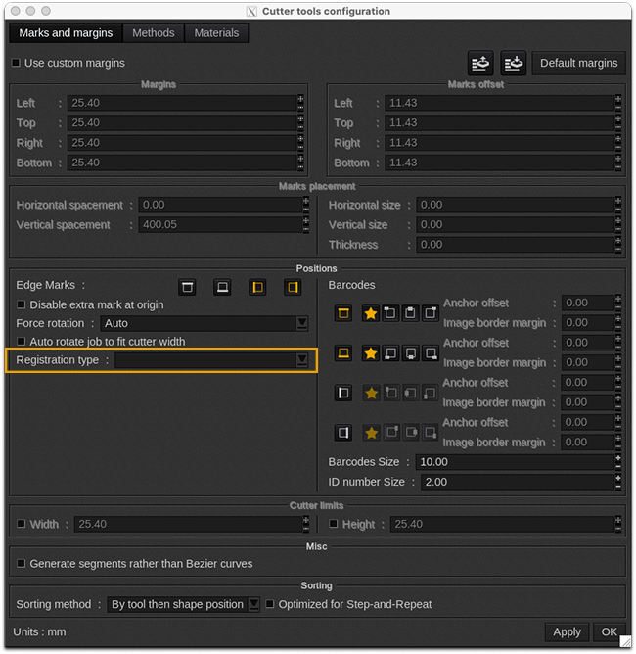Click the export settings icon with up arrow
The width and height of the screenshot is (636, 654).
coord(480,63)
